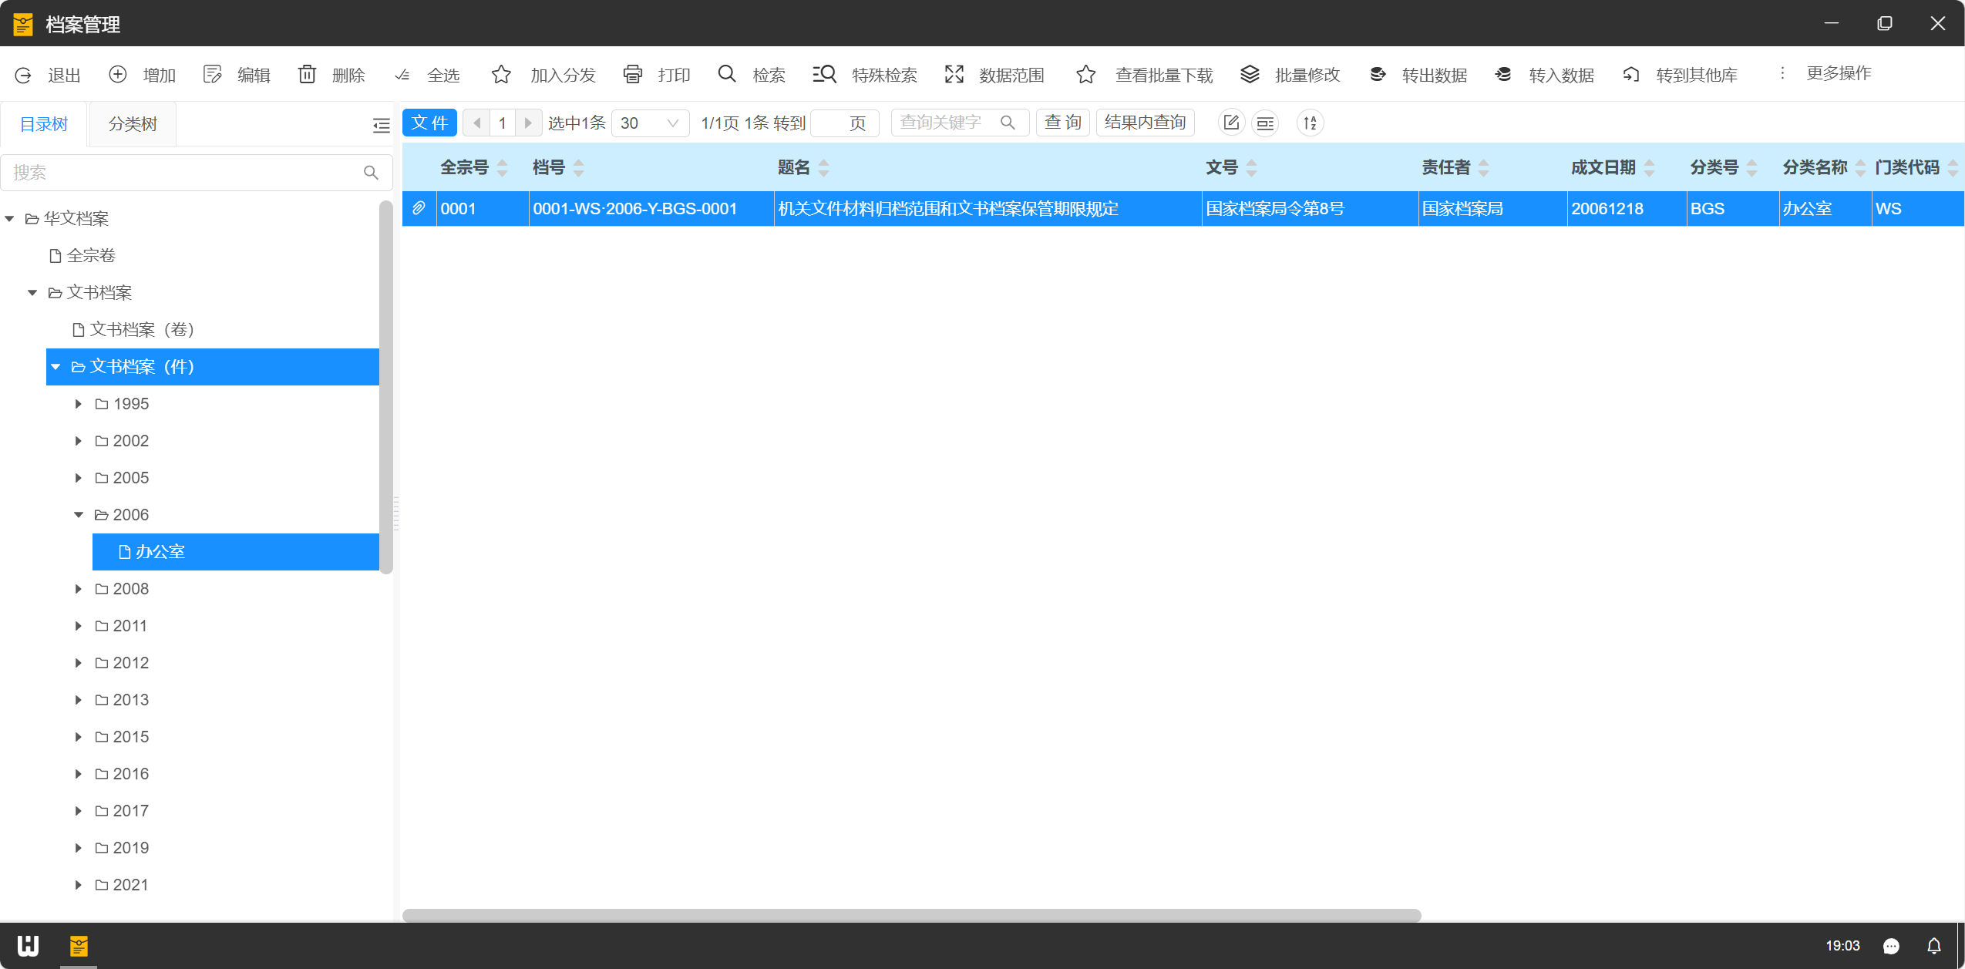Click the sort order icon beside list view
The width and height of the screenshot is (1965, 969).
click(x=1310, y=123)
